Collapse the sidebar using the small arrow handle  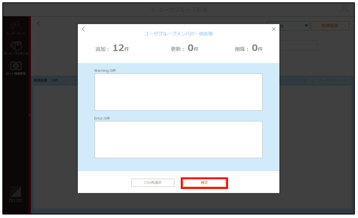coord(30,115)
